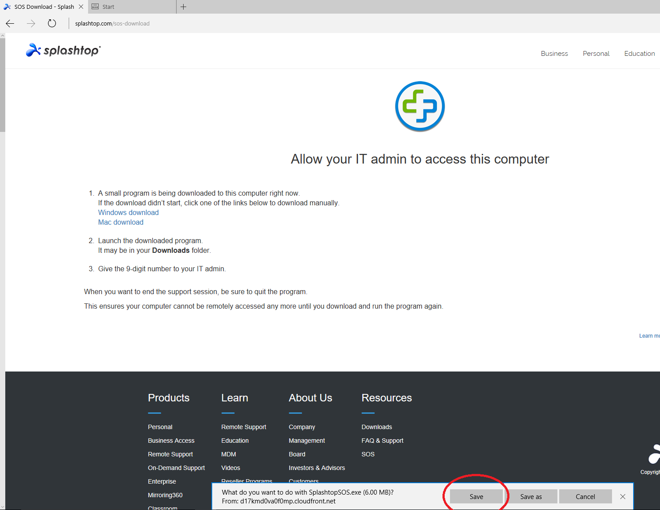Viewport: 660px width, 510px height.
Task: Open Personal under Products
Action: coord(160,427)
